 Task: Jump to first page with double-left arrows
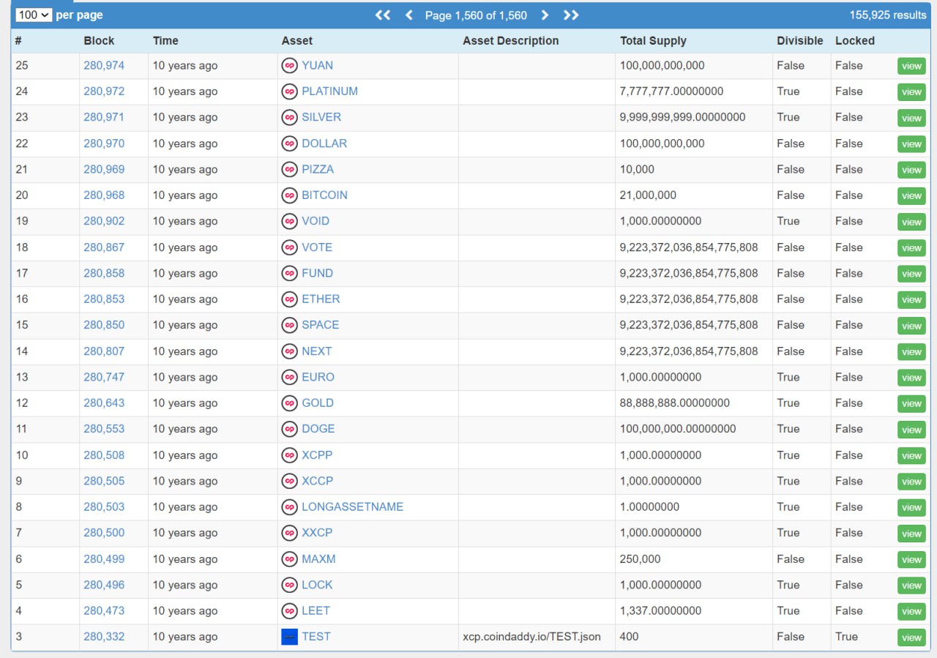(383, 15)
